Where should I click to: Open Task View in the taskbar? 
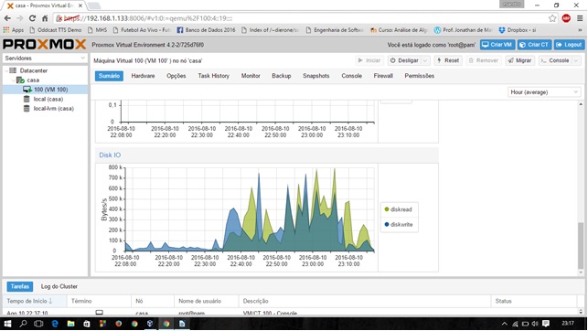(x=38, y=324)
